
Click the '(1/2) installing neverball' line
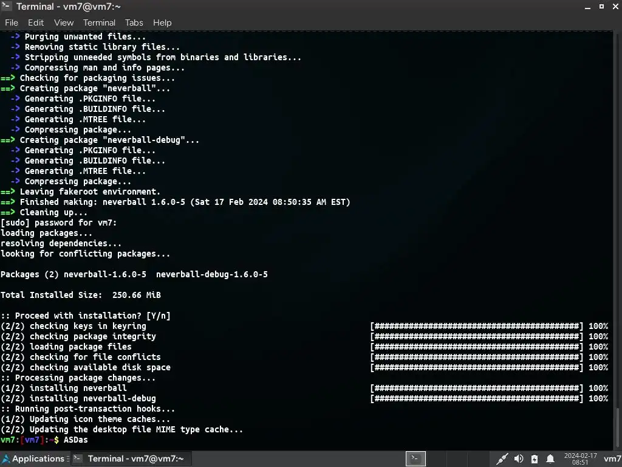pos(63,388)
